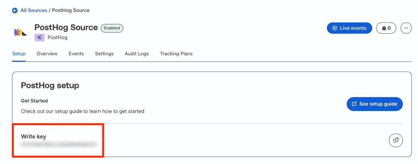Click the PostHog label under the title
The height and width of the screenshot is (164, 418).
57,38
